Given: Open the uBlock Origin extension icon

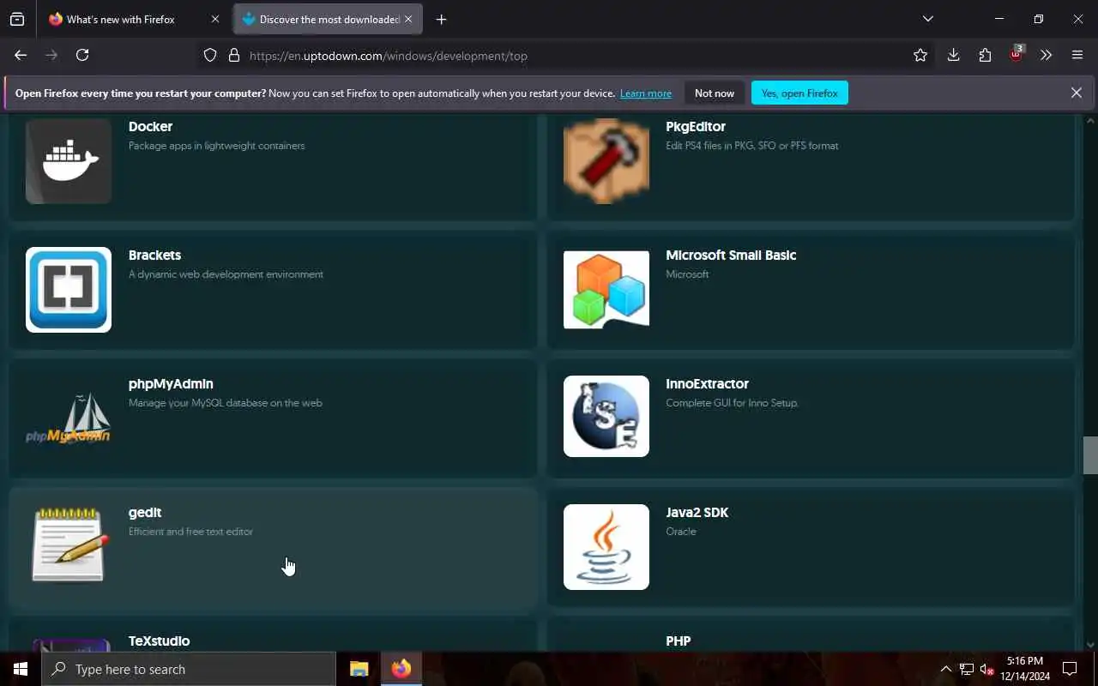Looking at the screenshot, I should [1017, 55].
